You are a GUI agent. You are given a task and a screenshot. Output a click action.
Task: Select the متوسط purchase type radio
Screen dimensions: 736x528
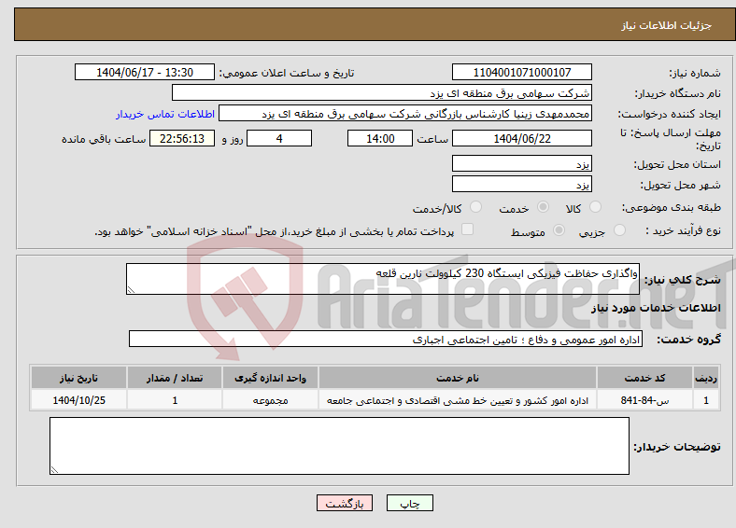tap(559, 229)
